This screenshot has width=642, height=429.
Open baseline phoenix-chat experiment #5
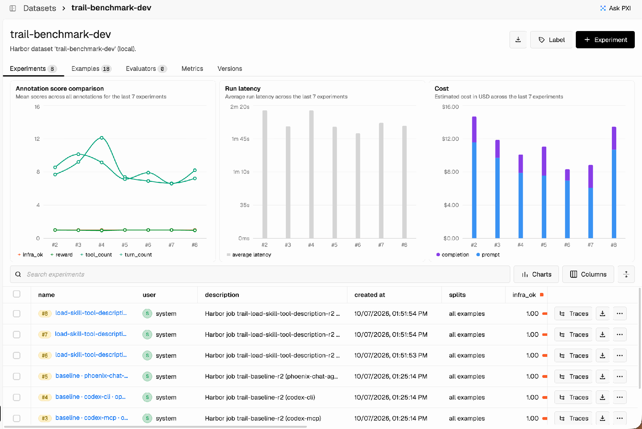point(92,376)
